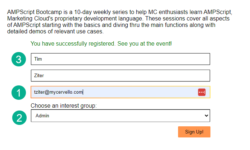Expand the dropdown using its chevron arrow
This screenshot has height=150, width=250.
[x=206, y=116]
